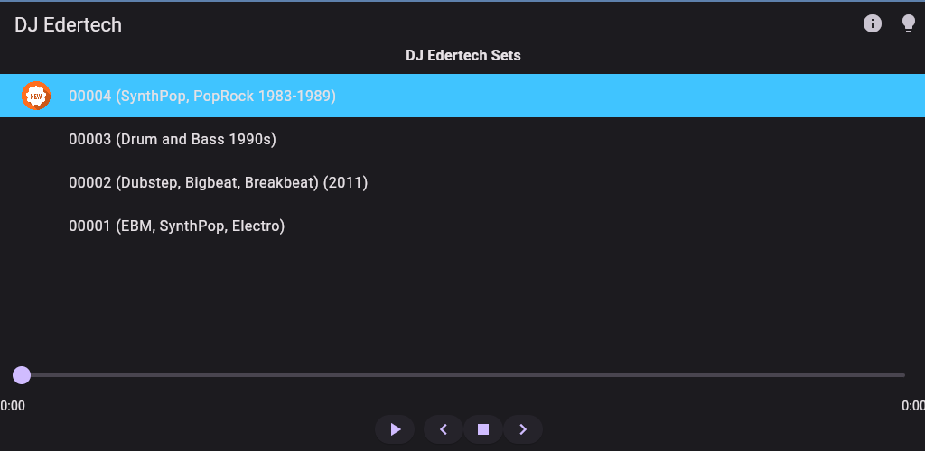This screenshot has width=925, height=451.
Task: Click the far right end of the seek track
Action: [x=902, y=375]
